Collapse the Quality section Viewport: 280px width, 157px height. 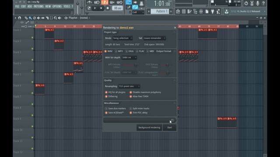(x=174, y=80)
